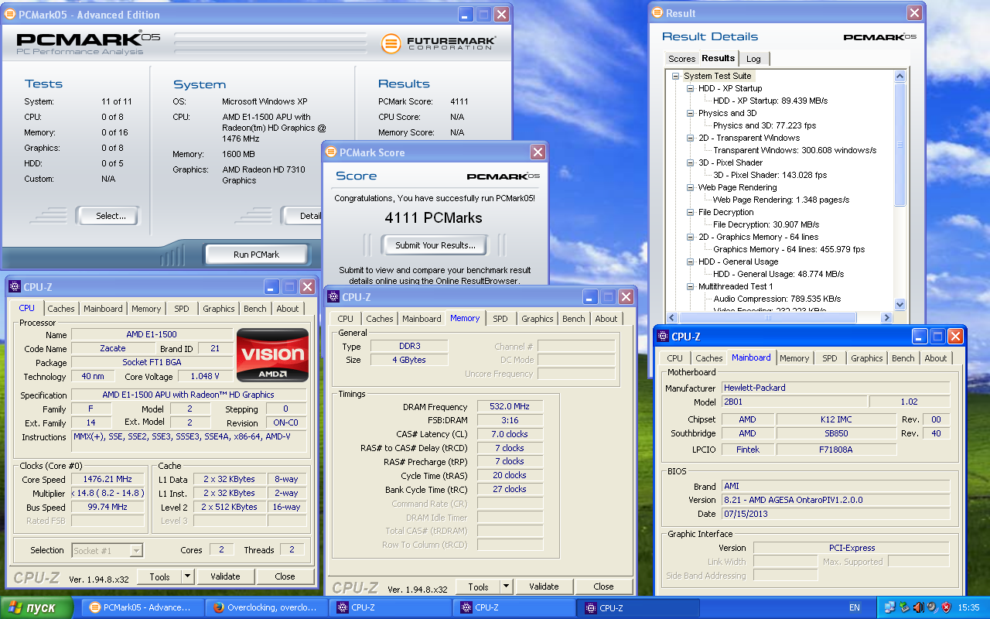The width and height of the screenshot is (990, 619).
Task: Click Validate in CPU-Z CPU window
Action: (x=225, y=576)
